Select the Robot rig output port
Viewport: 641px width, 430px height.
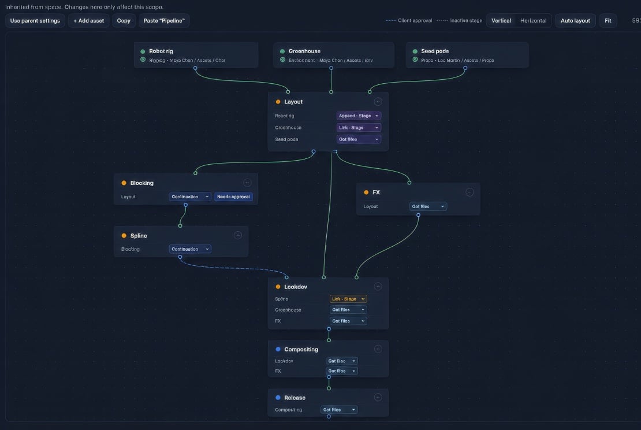(x=195, y=68)
